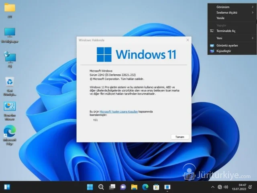Image resolution: width=257 pixels, height=193 pixels.
Task: Open Görüntü ayarları from context menu
Action: tap(232, 45)
